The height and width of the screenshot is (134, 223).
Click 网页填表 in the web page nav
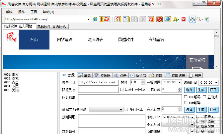(x=95, y=40)
